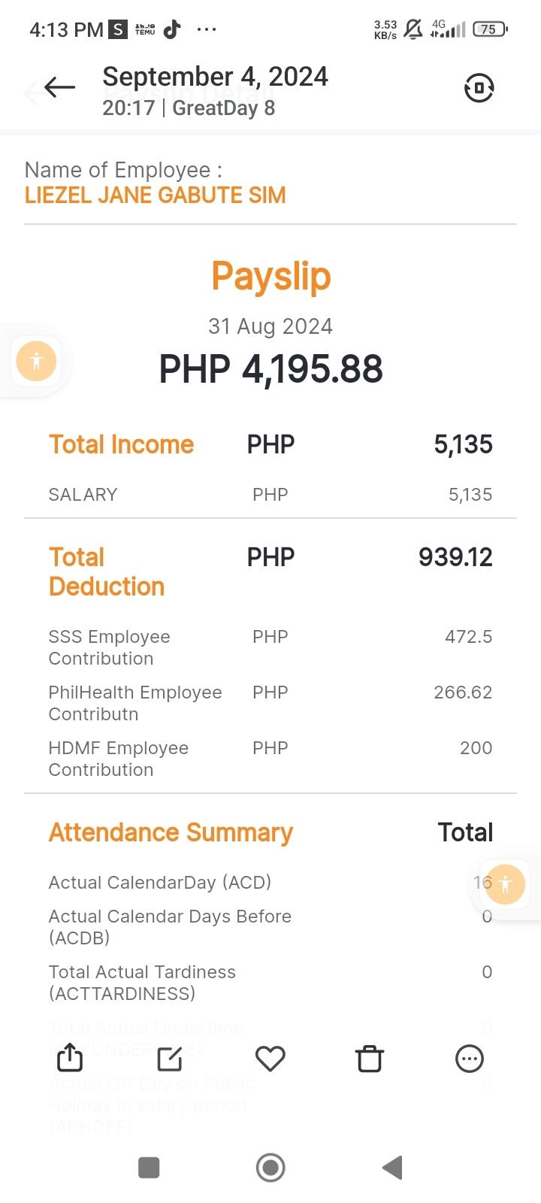Tap the share icon in bottom toolbar
Screen dimensions: 541x1203
point(70,1058)
